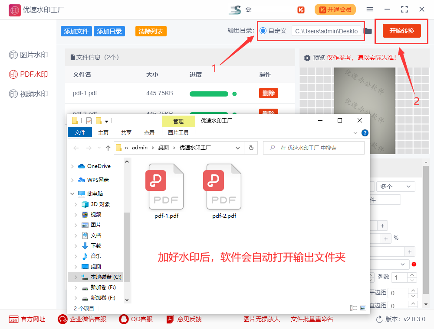Viewport: 434px width, 329px height.
Task: Select 图片水印 in the sidebar
Action: pos(28,55)
